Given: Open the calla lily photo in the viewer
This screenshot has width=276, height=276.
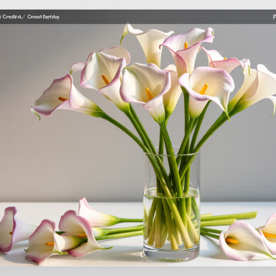Looking at the screenshot, I should pos(138,145).
